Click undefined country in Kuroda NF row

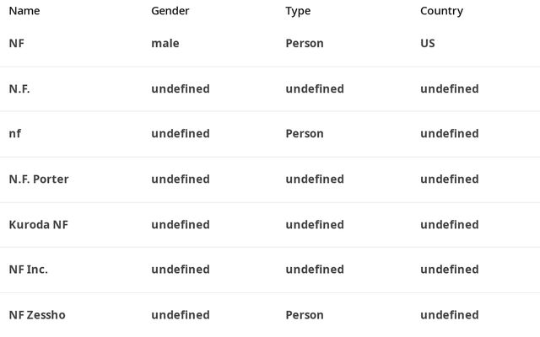(x=450, y=224)
